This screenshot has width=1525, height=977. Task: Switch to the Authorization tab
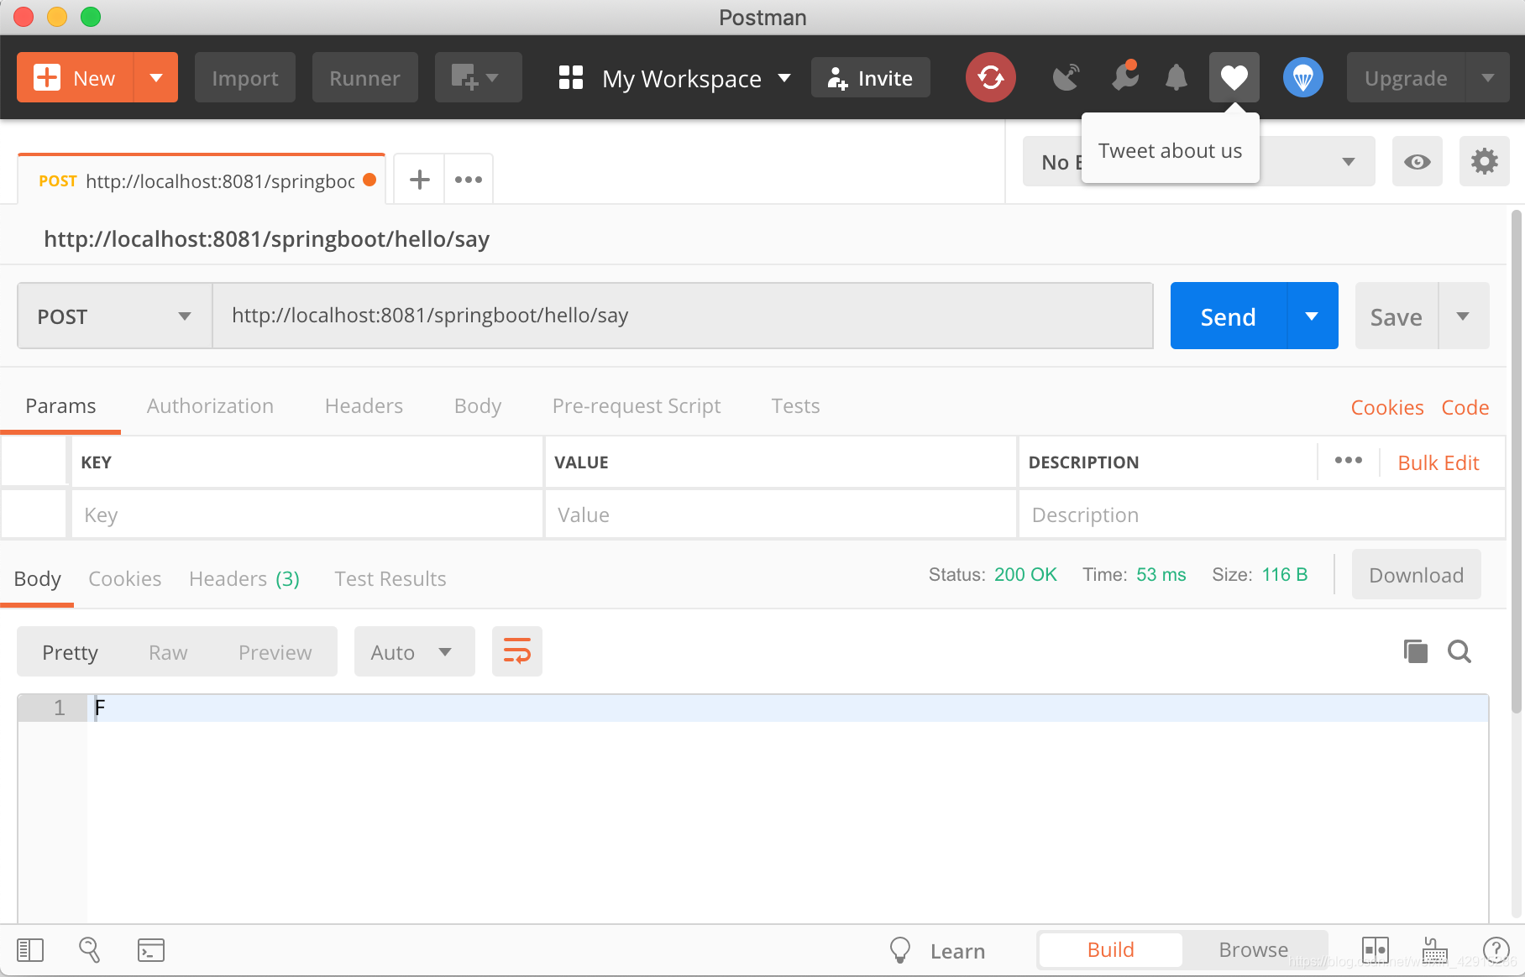pyautogui.click(x=210, y=405)
